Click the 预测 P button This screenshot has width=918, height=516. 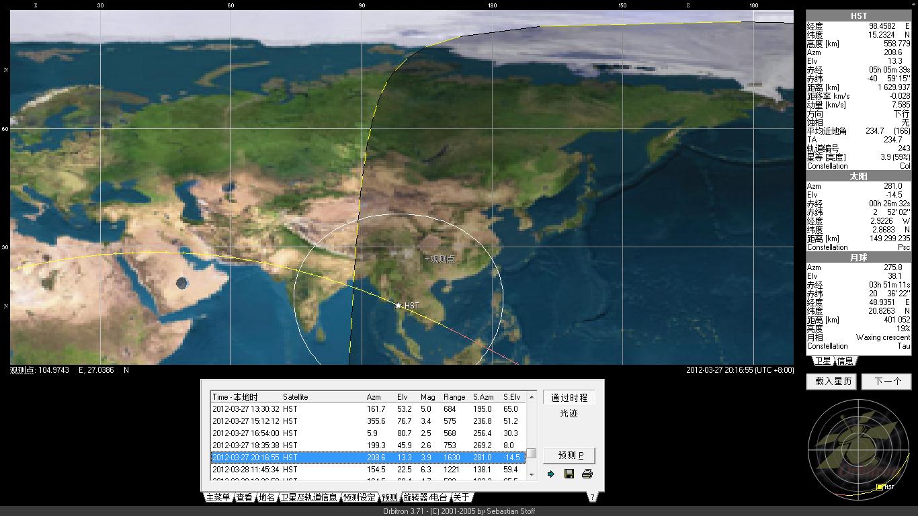coord(569,455)
